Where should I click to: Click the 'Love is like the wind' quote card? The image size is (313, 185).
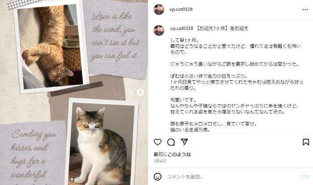[x=116, y=37]
